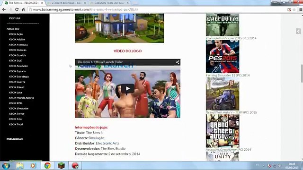Open XBOX Emulador category
This screenshot has height=170, width=303.
(18, 66)
